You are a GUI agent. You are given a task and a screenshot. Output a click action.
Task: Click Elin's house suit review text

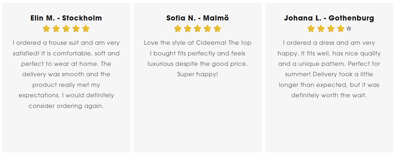66,74
